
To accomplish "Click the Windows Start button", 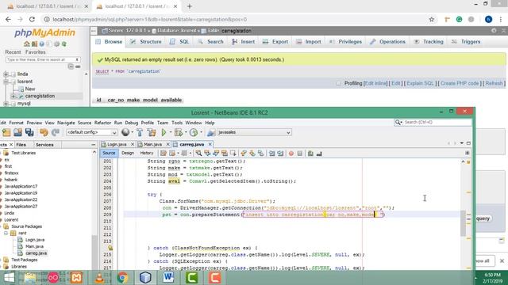I will coord(9,278).
